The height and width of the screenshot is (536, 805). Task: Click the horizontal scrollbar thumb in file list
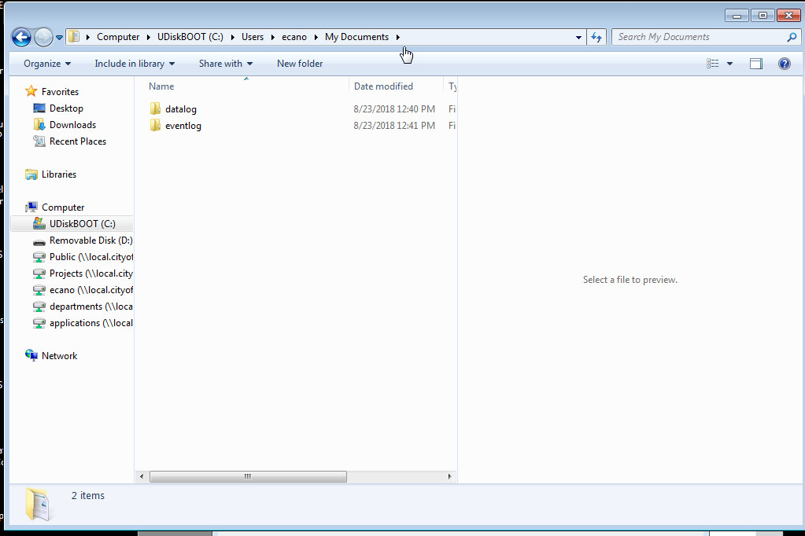coord(248,476)
